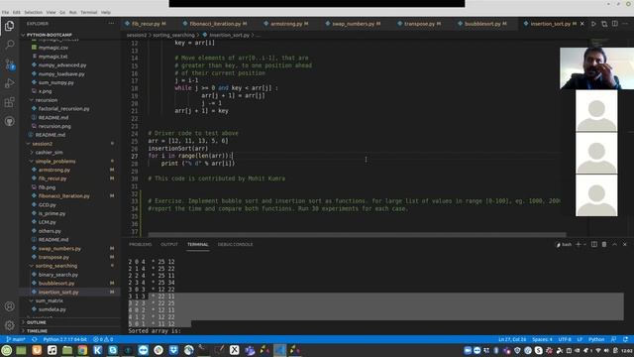Switch to the OUTPUT panel tab
The height and width of the screenshot is (357, 634).
(x=169, y=245)
